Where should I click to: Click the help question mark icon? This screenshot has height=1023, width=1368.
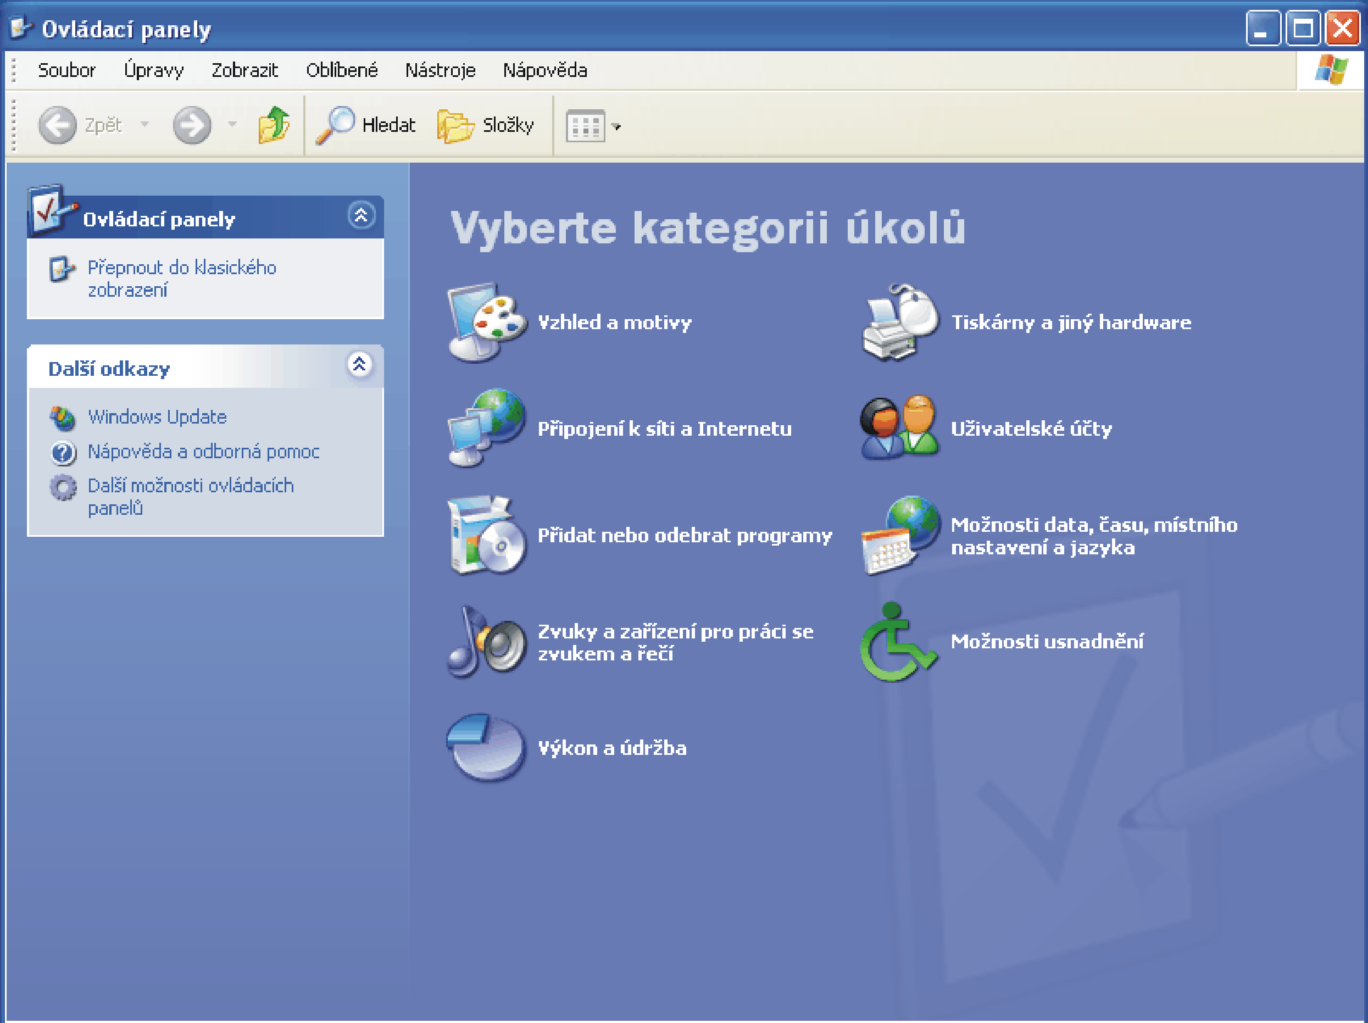63,453
